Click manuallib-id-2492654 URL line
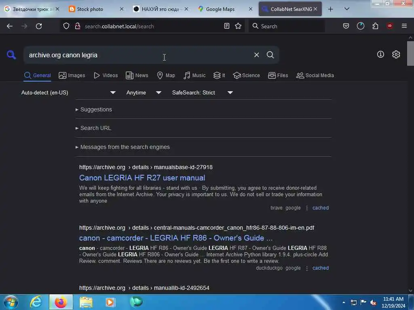The width and height of the screenshot is (414, 310). coord(144,288)
